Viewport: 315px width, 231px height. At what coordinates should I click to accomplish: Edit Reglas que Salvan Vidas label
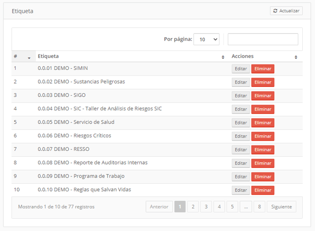click(x=241, y=190)
